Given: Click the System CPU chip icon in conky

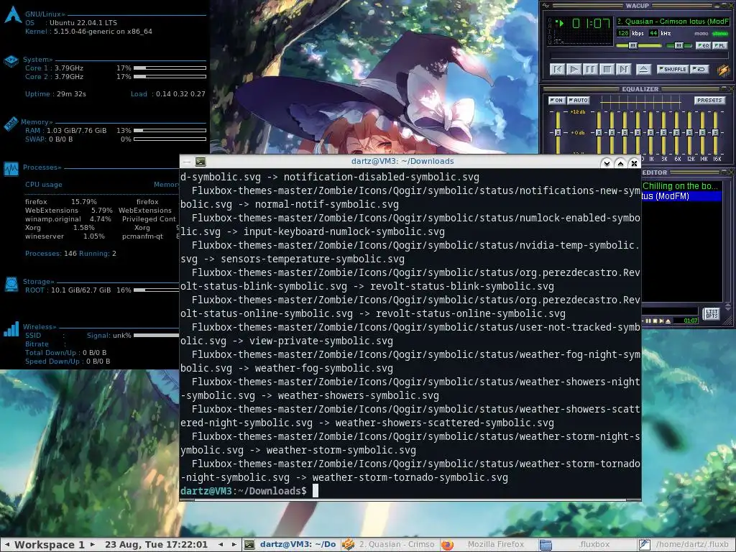Looking at the screenshot, I should tap(11, 61).
